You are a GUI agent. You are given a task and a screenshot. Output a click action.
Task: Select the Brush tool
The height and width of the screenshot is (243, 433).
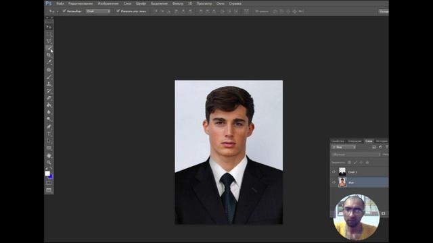(49, 77)
